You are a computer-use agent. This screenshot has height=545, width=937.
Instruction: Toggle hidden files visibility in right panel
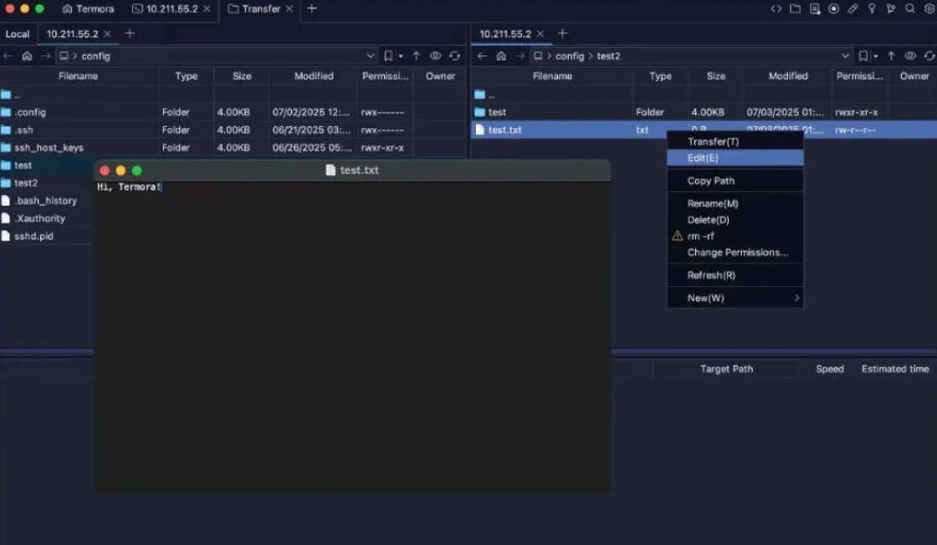click(910, 55)
